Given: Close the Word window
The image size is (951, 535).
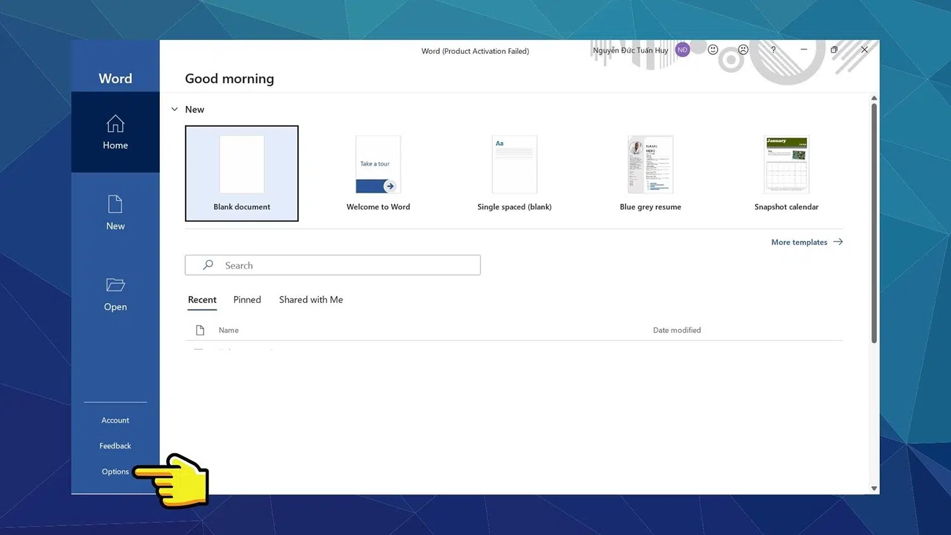Looking at the screenshot, I should [x=864, y=49].
